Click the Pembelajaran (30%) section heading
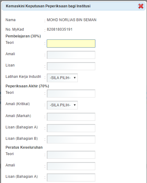Screen dimensions: 147x183 [23, 36]
